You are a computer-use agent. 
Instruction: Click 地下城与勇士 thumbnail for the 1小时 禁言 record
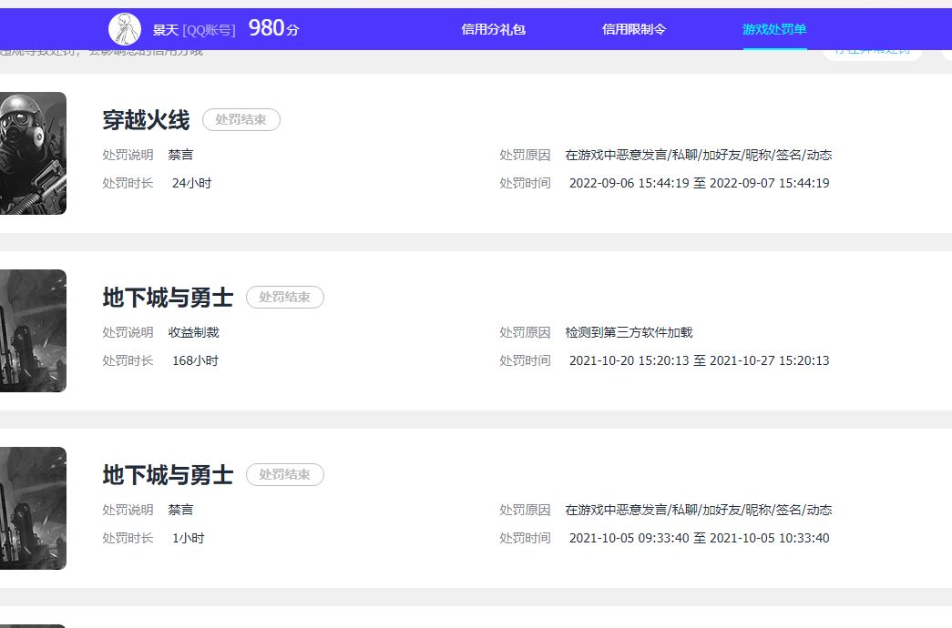pos(33,508)
